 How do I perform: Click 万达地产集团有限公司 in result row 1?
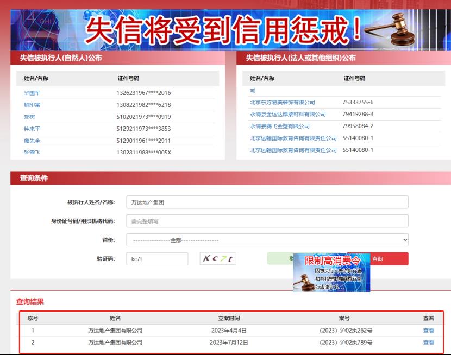click(115, 331)
